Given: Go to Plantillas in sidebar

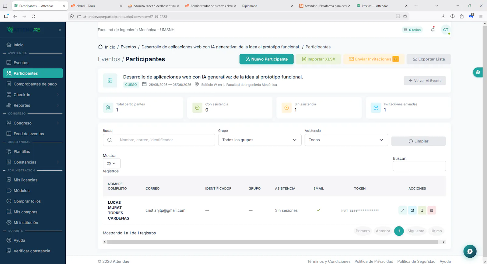Looking at the screenshot, I should 33,152.
